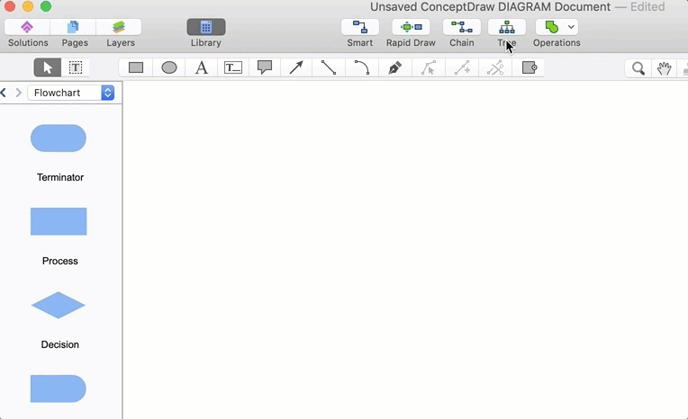Select the add point tool
The image size is (688, 419).
(462, 68)
